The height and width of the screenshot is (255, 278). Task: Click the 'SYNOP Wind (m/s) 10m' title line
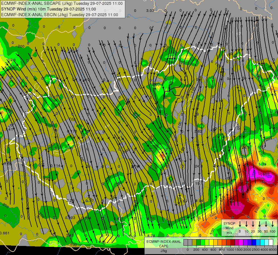tap(49, 9)
